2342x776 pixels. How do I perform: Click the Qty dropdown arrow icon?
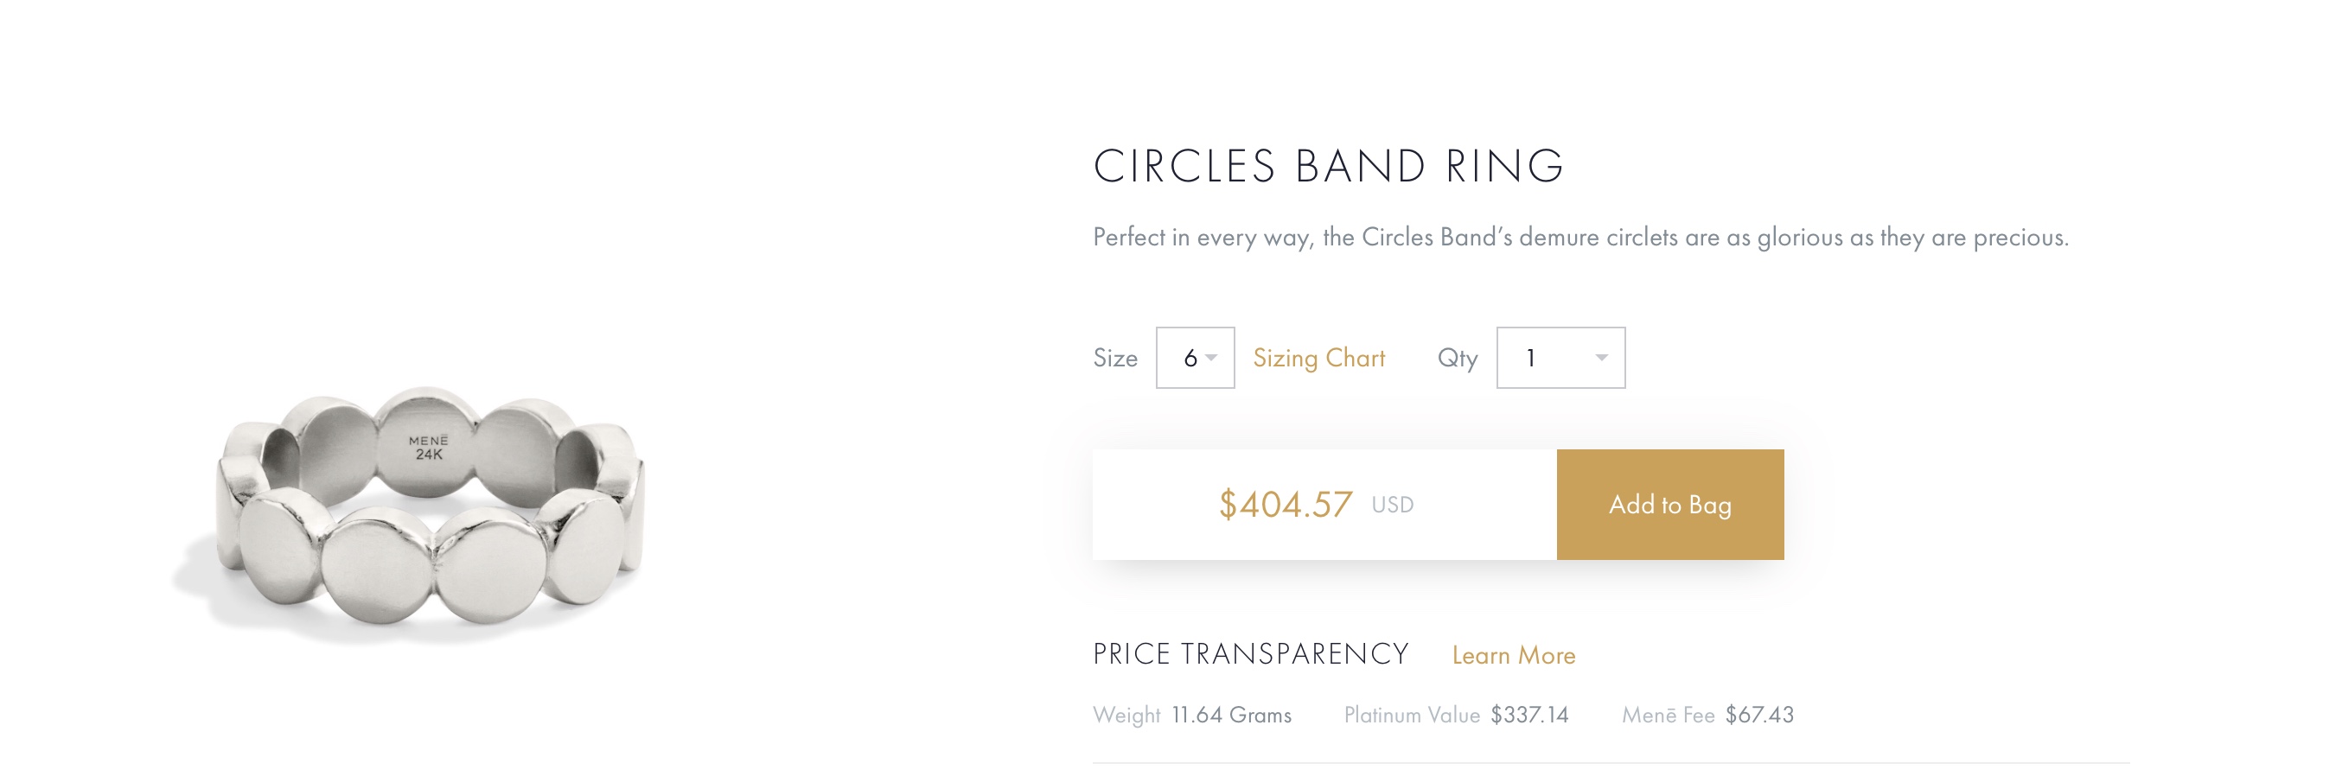click(1601, 358)
